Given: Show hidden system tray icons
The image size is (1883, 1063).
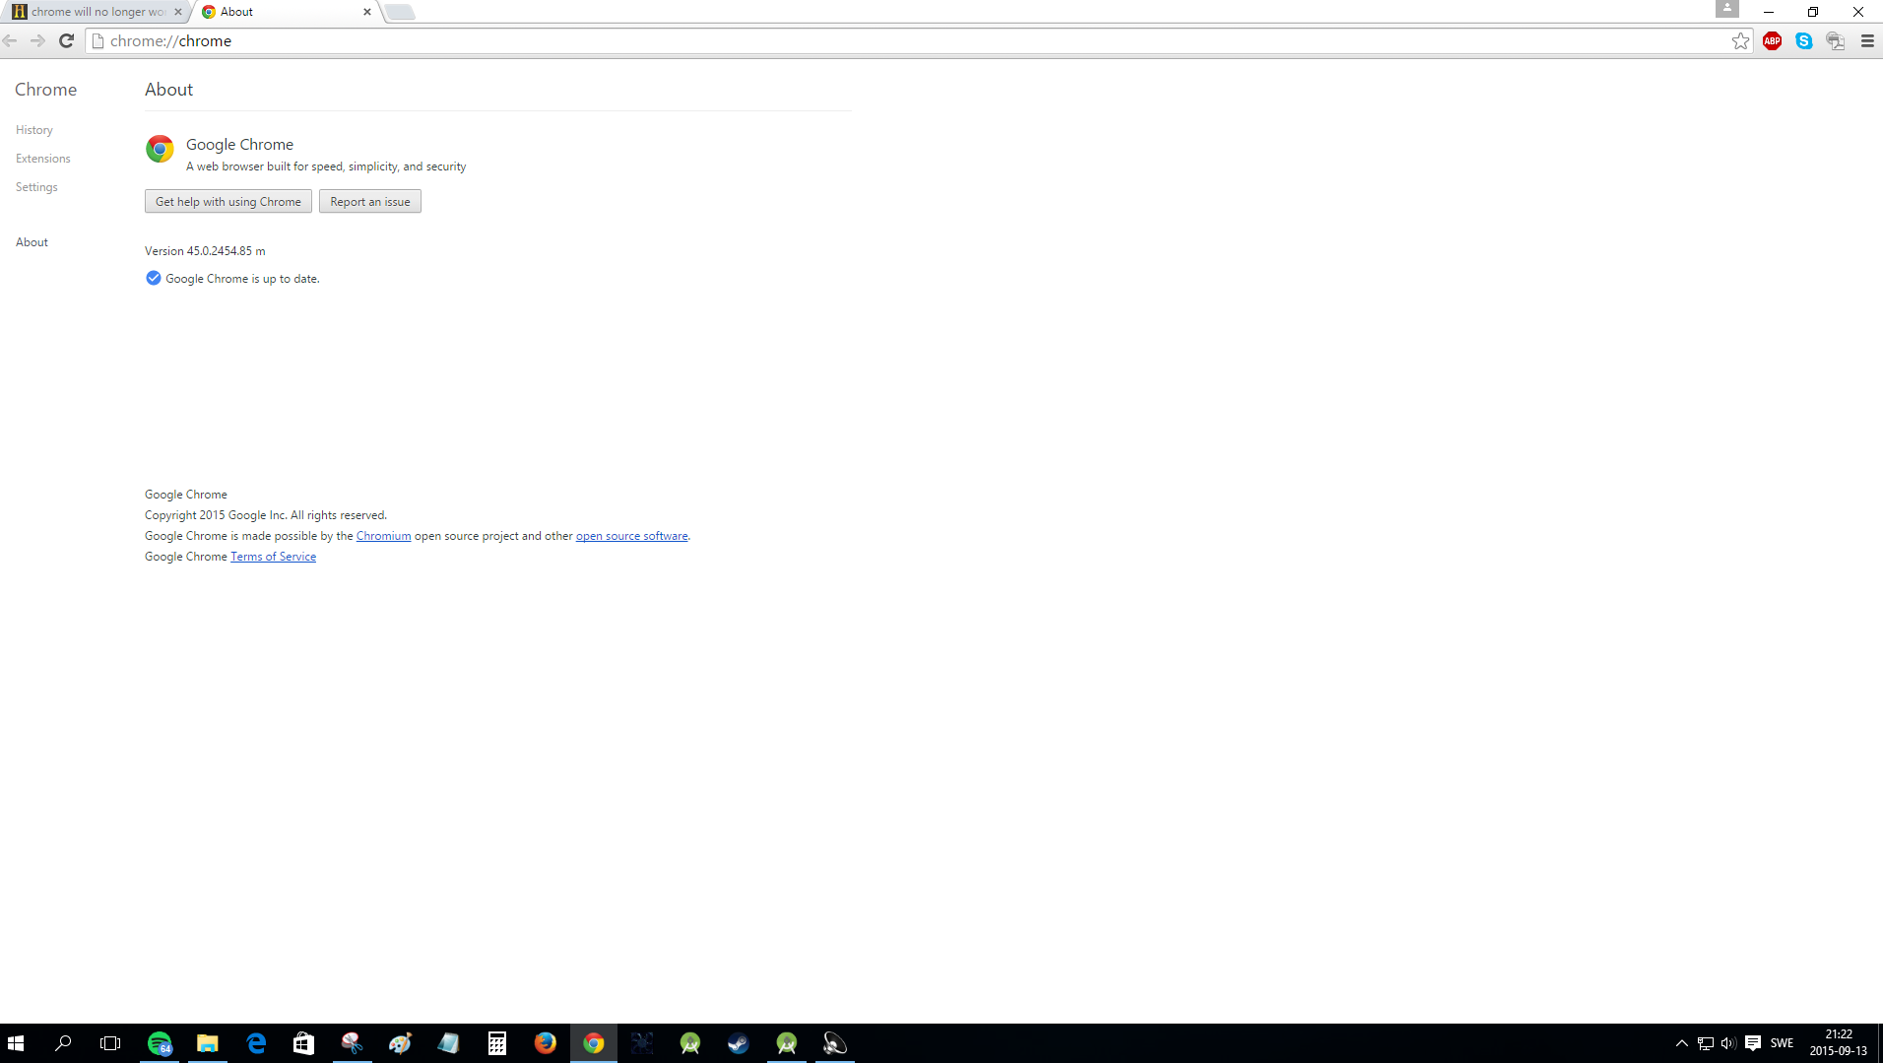Looking at the screenshot, I should tap(1682, 1043).
